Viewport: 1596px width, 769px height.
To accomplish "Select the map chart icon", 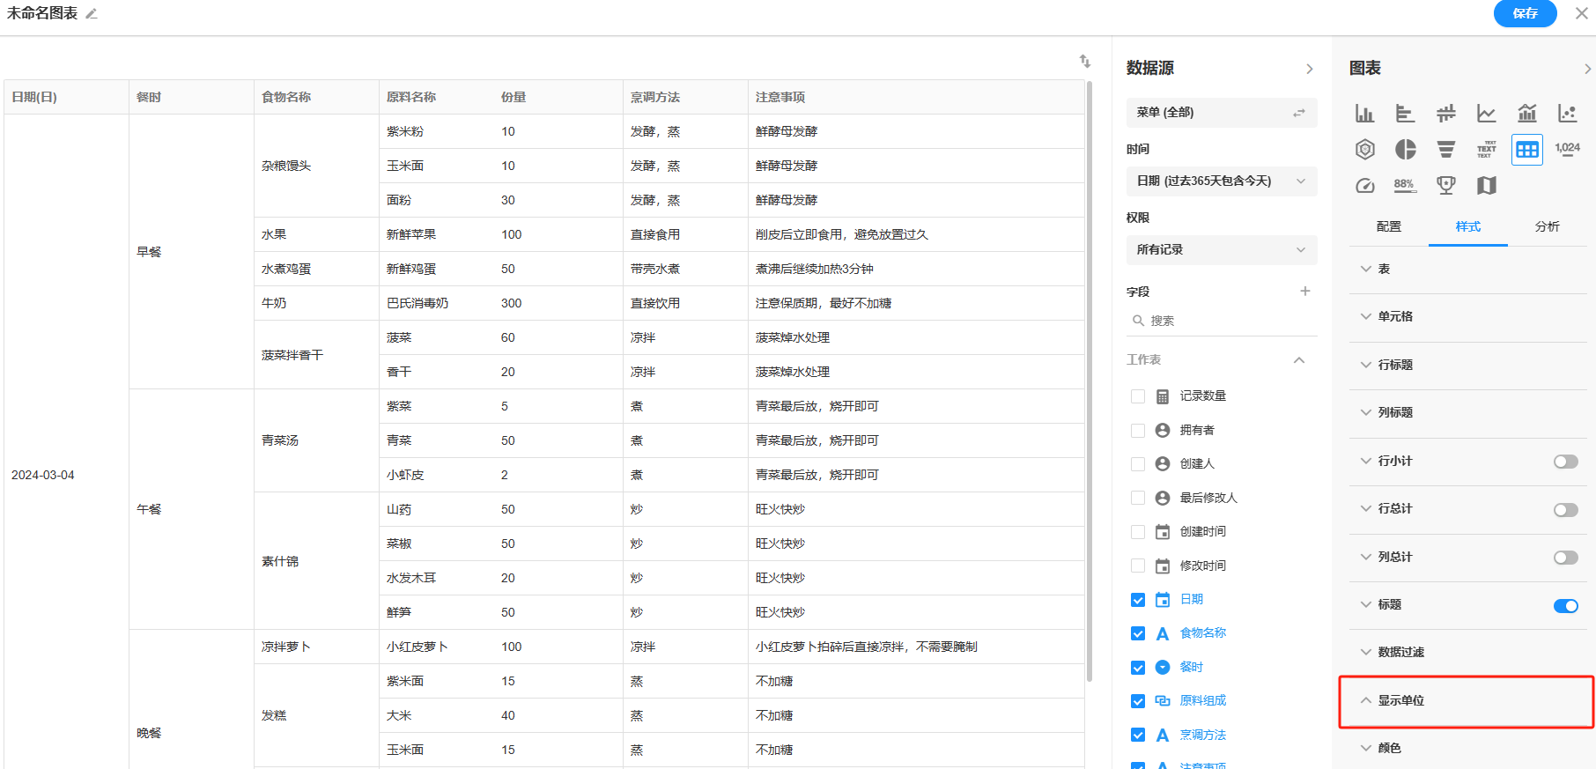I will (x=1486, y=186).
